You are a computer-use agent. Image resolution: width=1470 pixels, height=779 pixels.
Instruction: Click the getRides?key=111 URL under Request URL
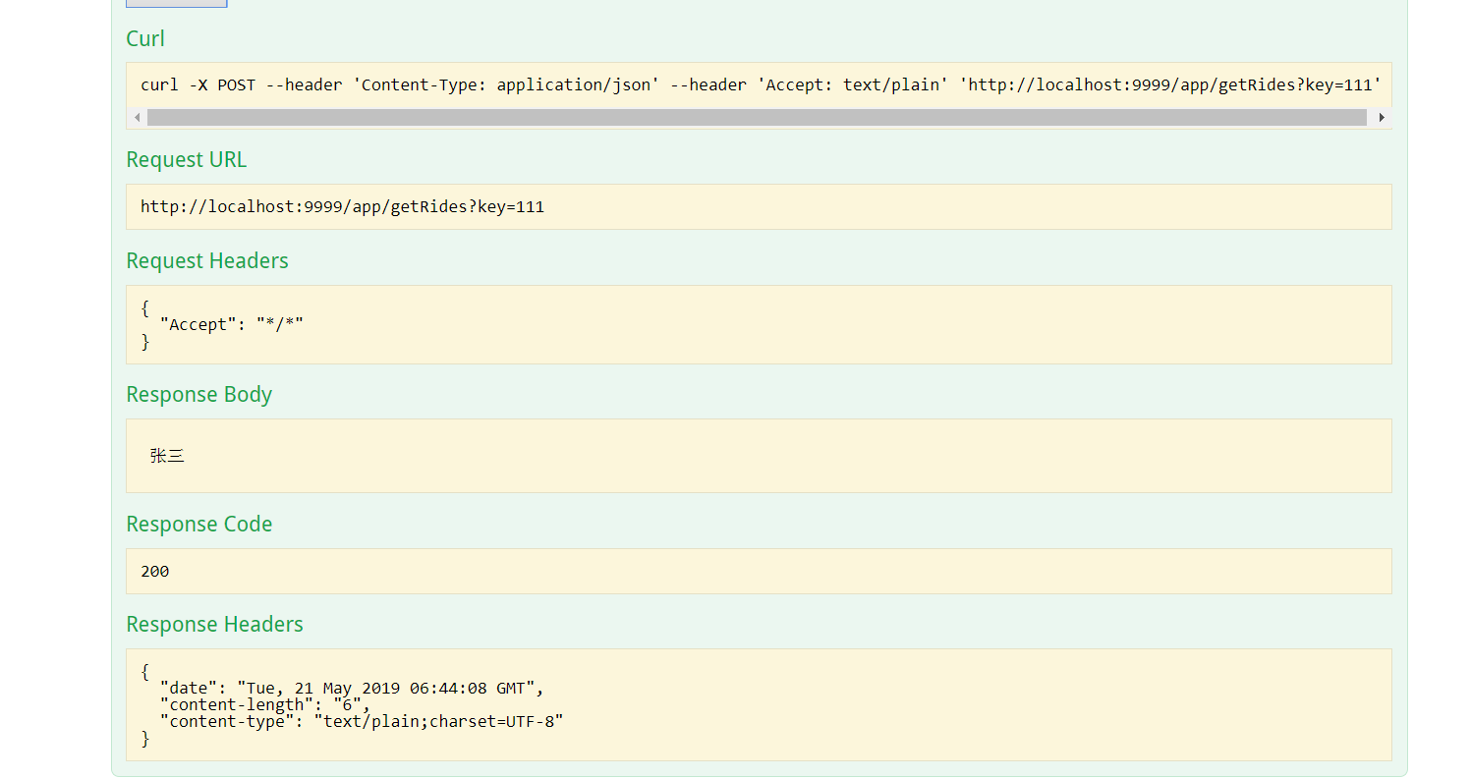point(342,206)
